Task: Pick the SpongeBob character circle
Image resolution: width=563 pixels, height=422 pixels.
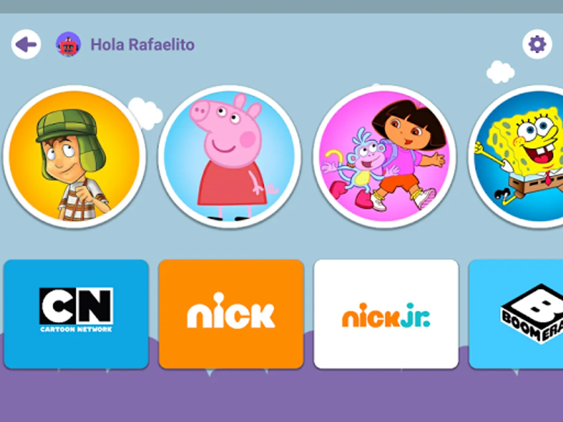Action: (516, 156)
